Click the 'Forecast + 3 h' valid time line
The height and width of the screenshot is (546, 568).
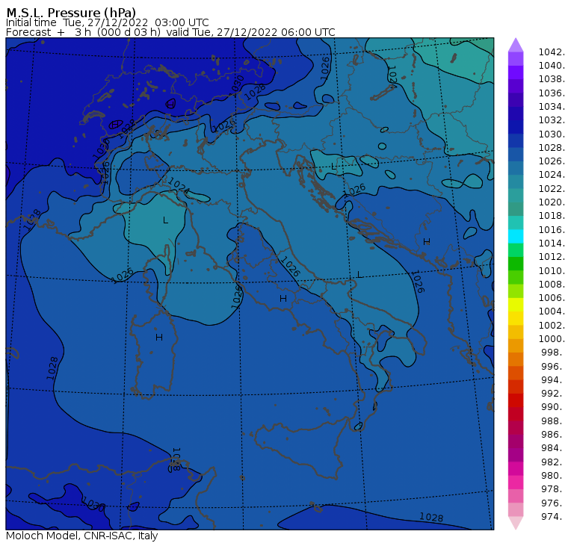coord(170,32)
